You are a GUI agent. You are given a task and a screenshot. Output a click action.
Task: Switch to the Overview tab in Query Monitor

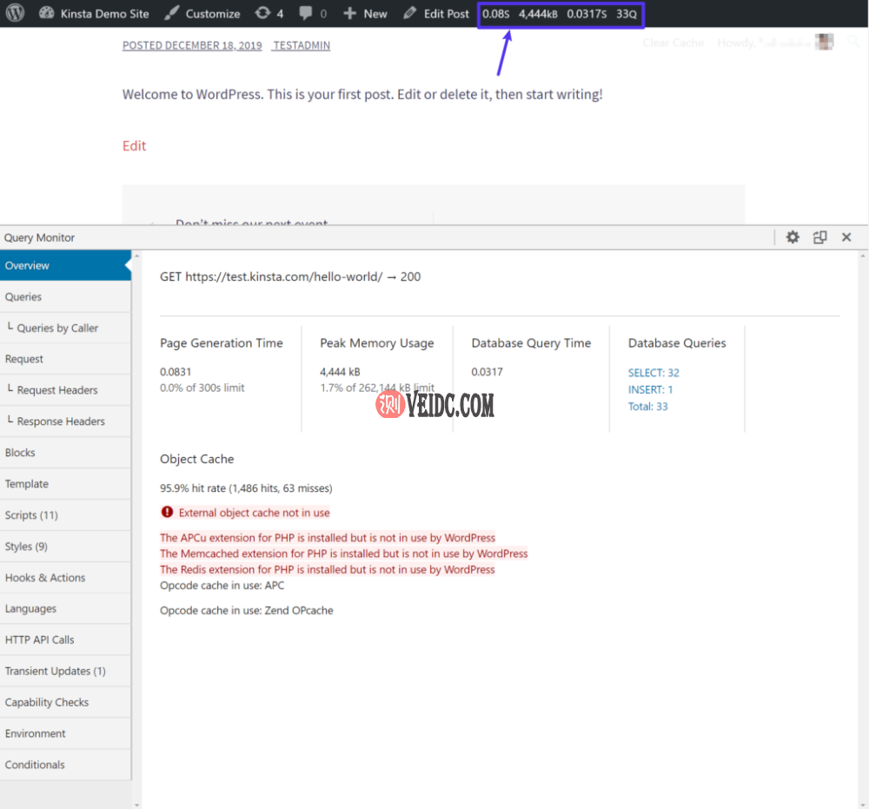pos(27,265)
